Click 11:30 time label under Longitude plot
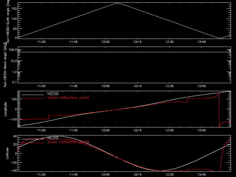 coord(41,130)
